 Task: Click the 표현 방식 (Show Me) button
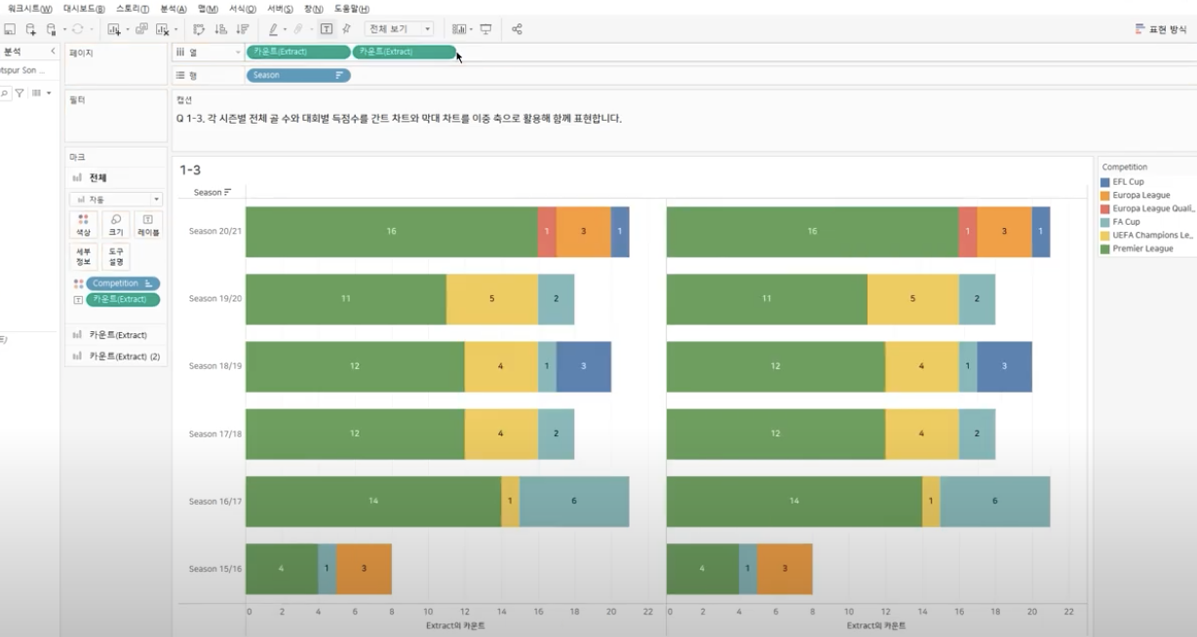[x=1161, y=29]
